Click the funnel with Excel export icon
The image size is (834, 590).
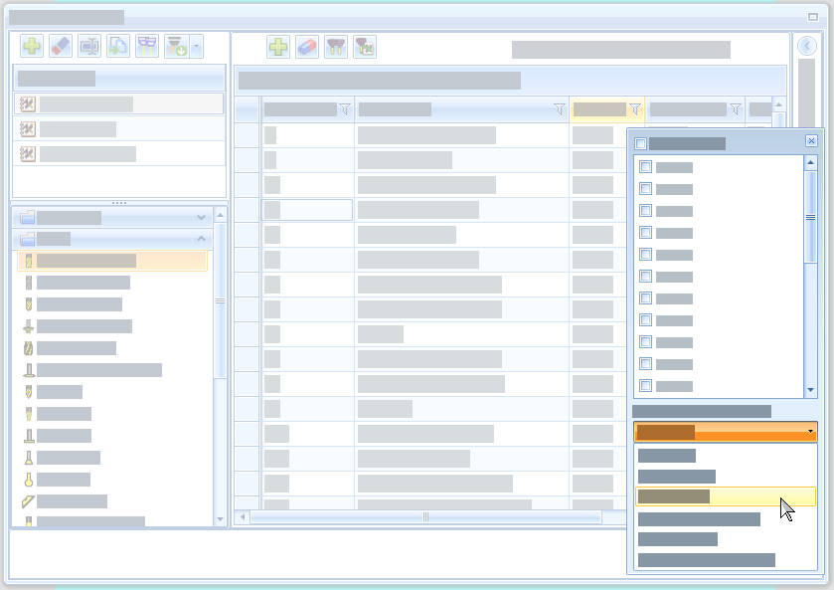[365, 47]
